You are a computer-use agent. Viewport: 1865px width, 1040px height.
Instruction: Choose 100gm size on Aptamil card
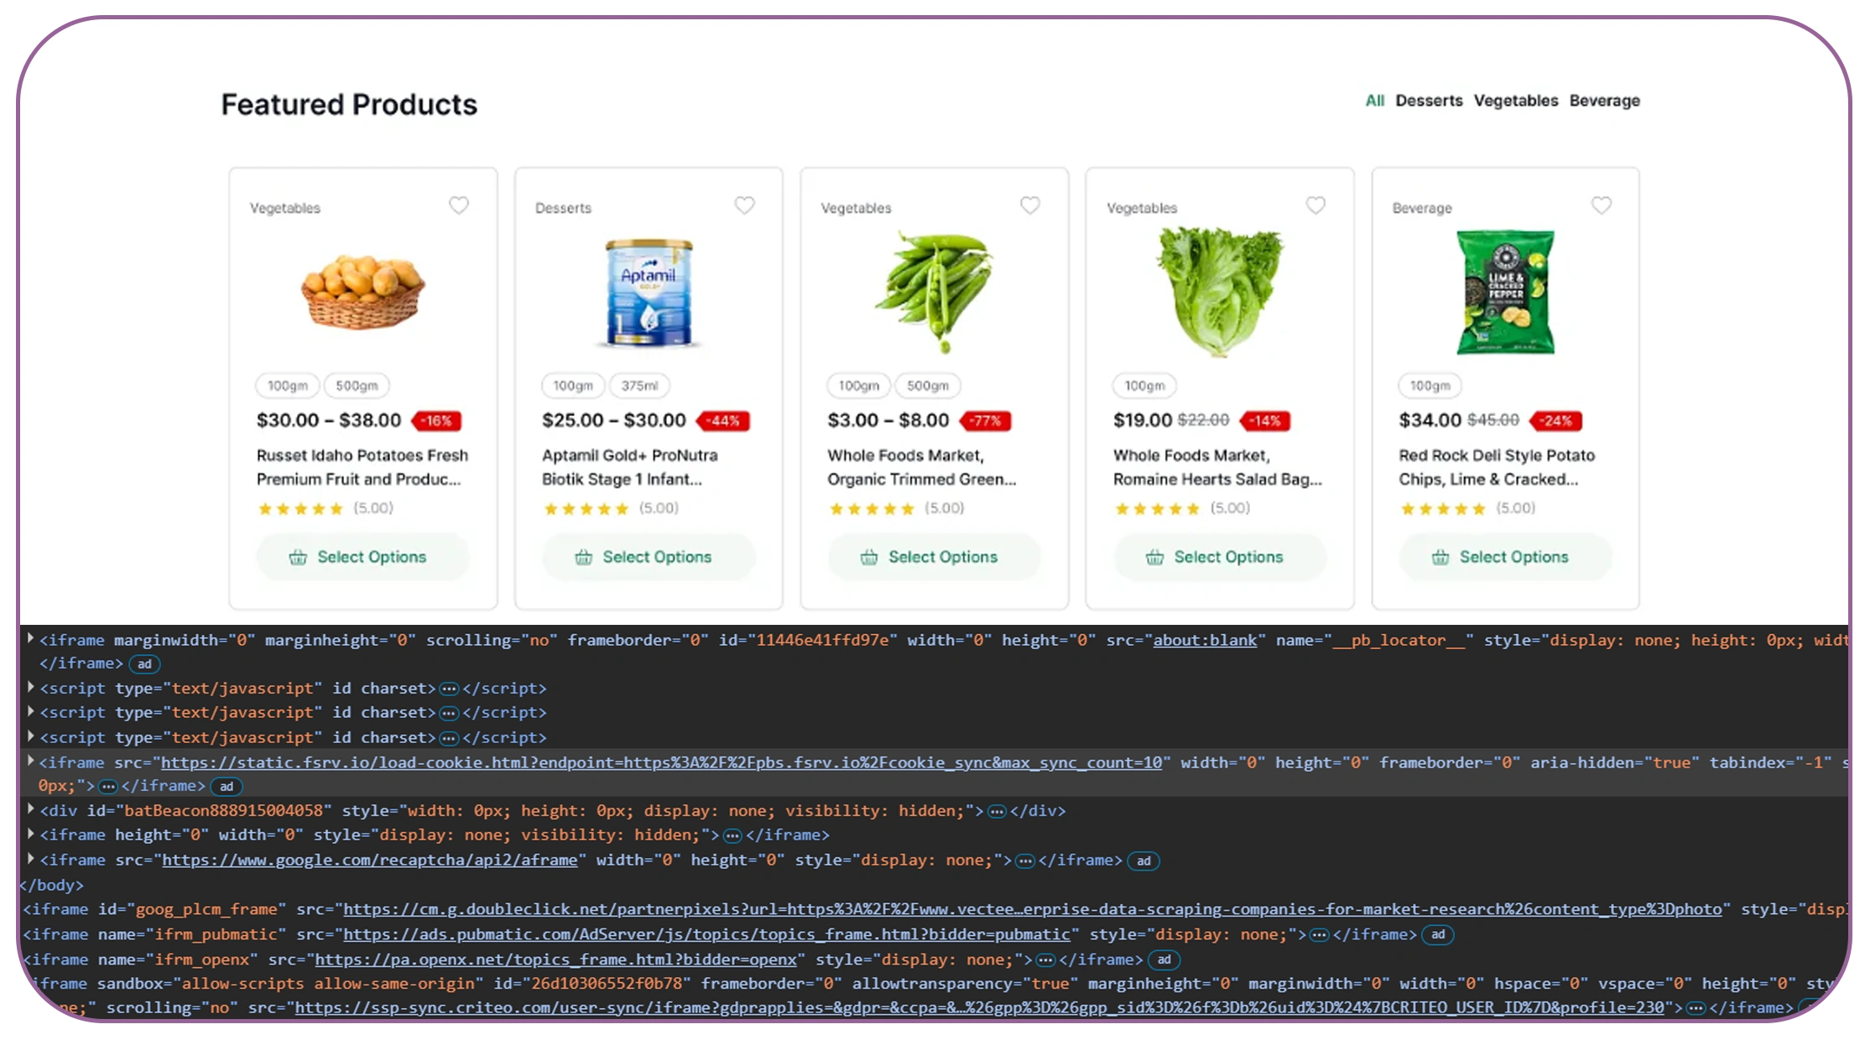573,386
